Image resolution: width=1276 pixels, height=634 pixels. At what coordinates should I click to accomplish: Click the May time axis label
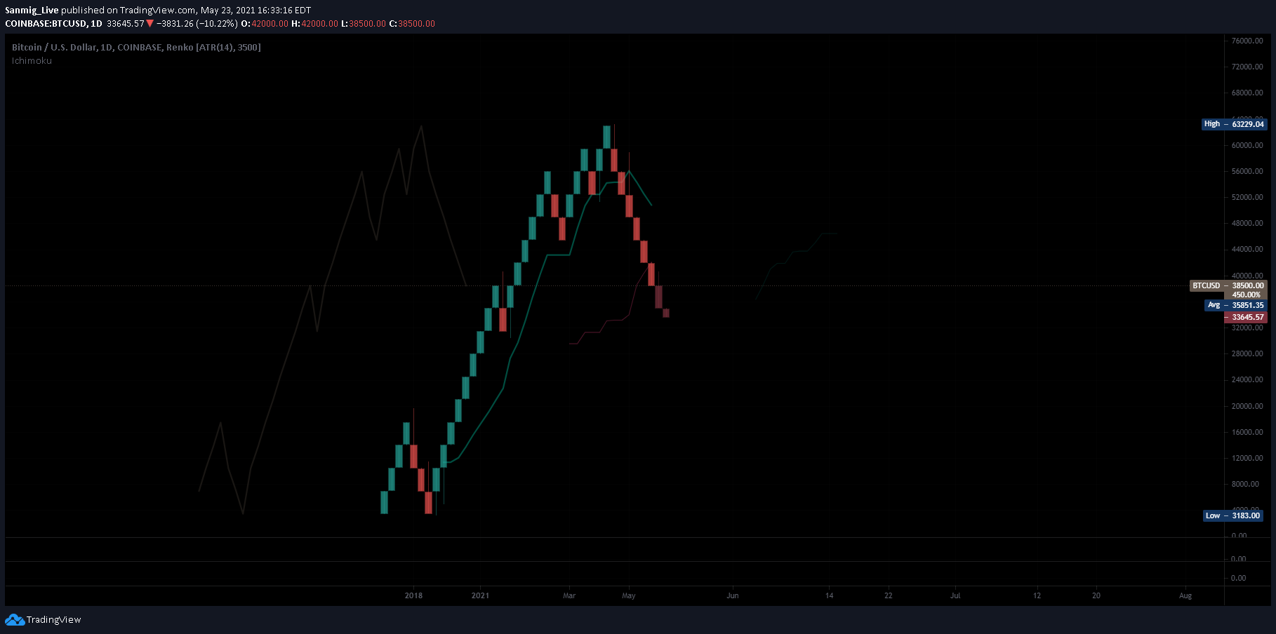click(x=629, y=595)
